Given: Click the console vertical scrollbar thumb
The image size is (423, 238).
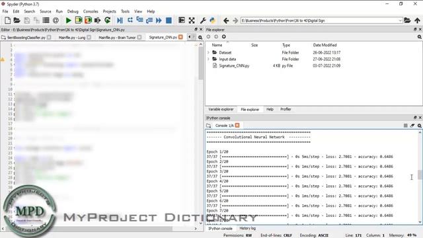Looking at the screenshot, I should [420, 175].
